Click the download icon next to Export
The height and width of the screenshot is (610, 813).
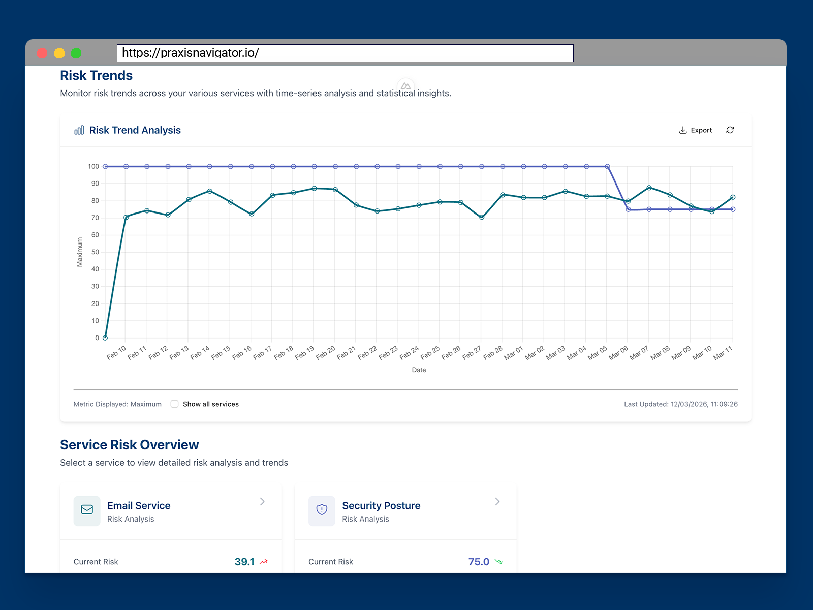(x=683, y=130)
